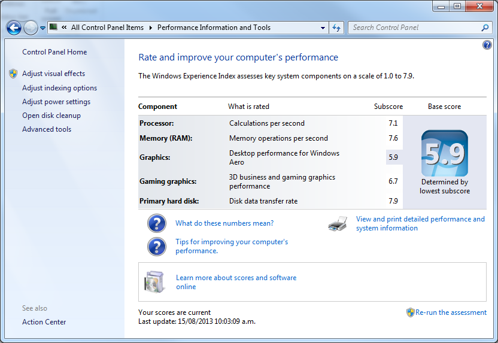Click the printer icon for detailed performance info
The width and height of the screenshot is (498, 343).
pyautogui.click(x=338, y=224)
